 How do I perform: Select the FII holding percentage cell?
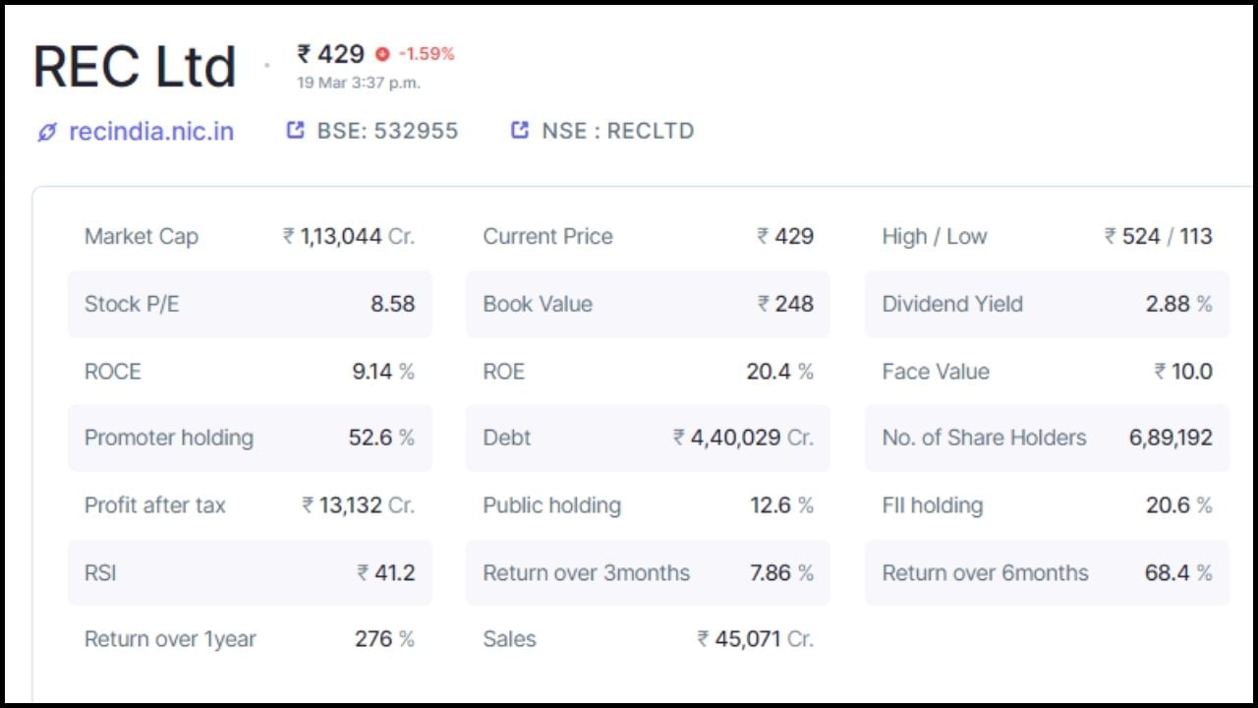click(x=1046, y=505)
